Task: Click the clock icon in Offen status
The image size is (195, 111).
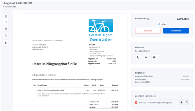Action: (159, 24)
